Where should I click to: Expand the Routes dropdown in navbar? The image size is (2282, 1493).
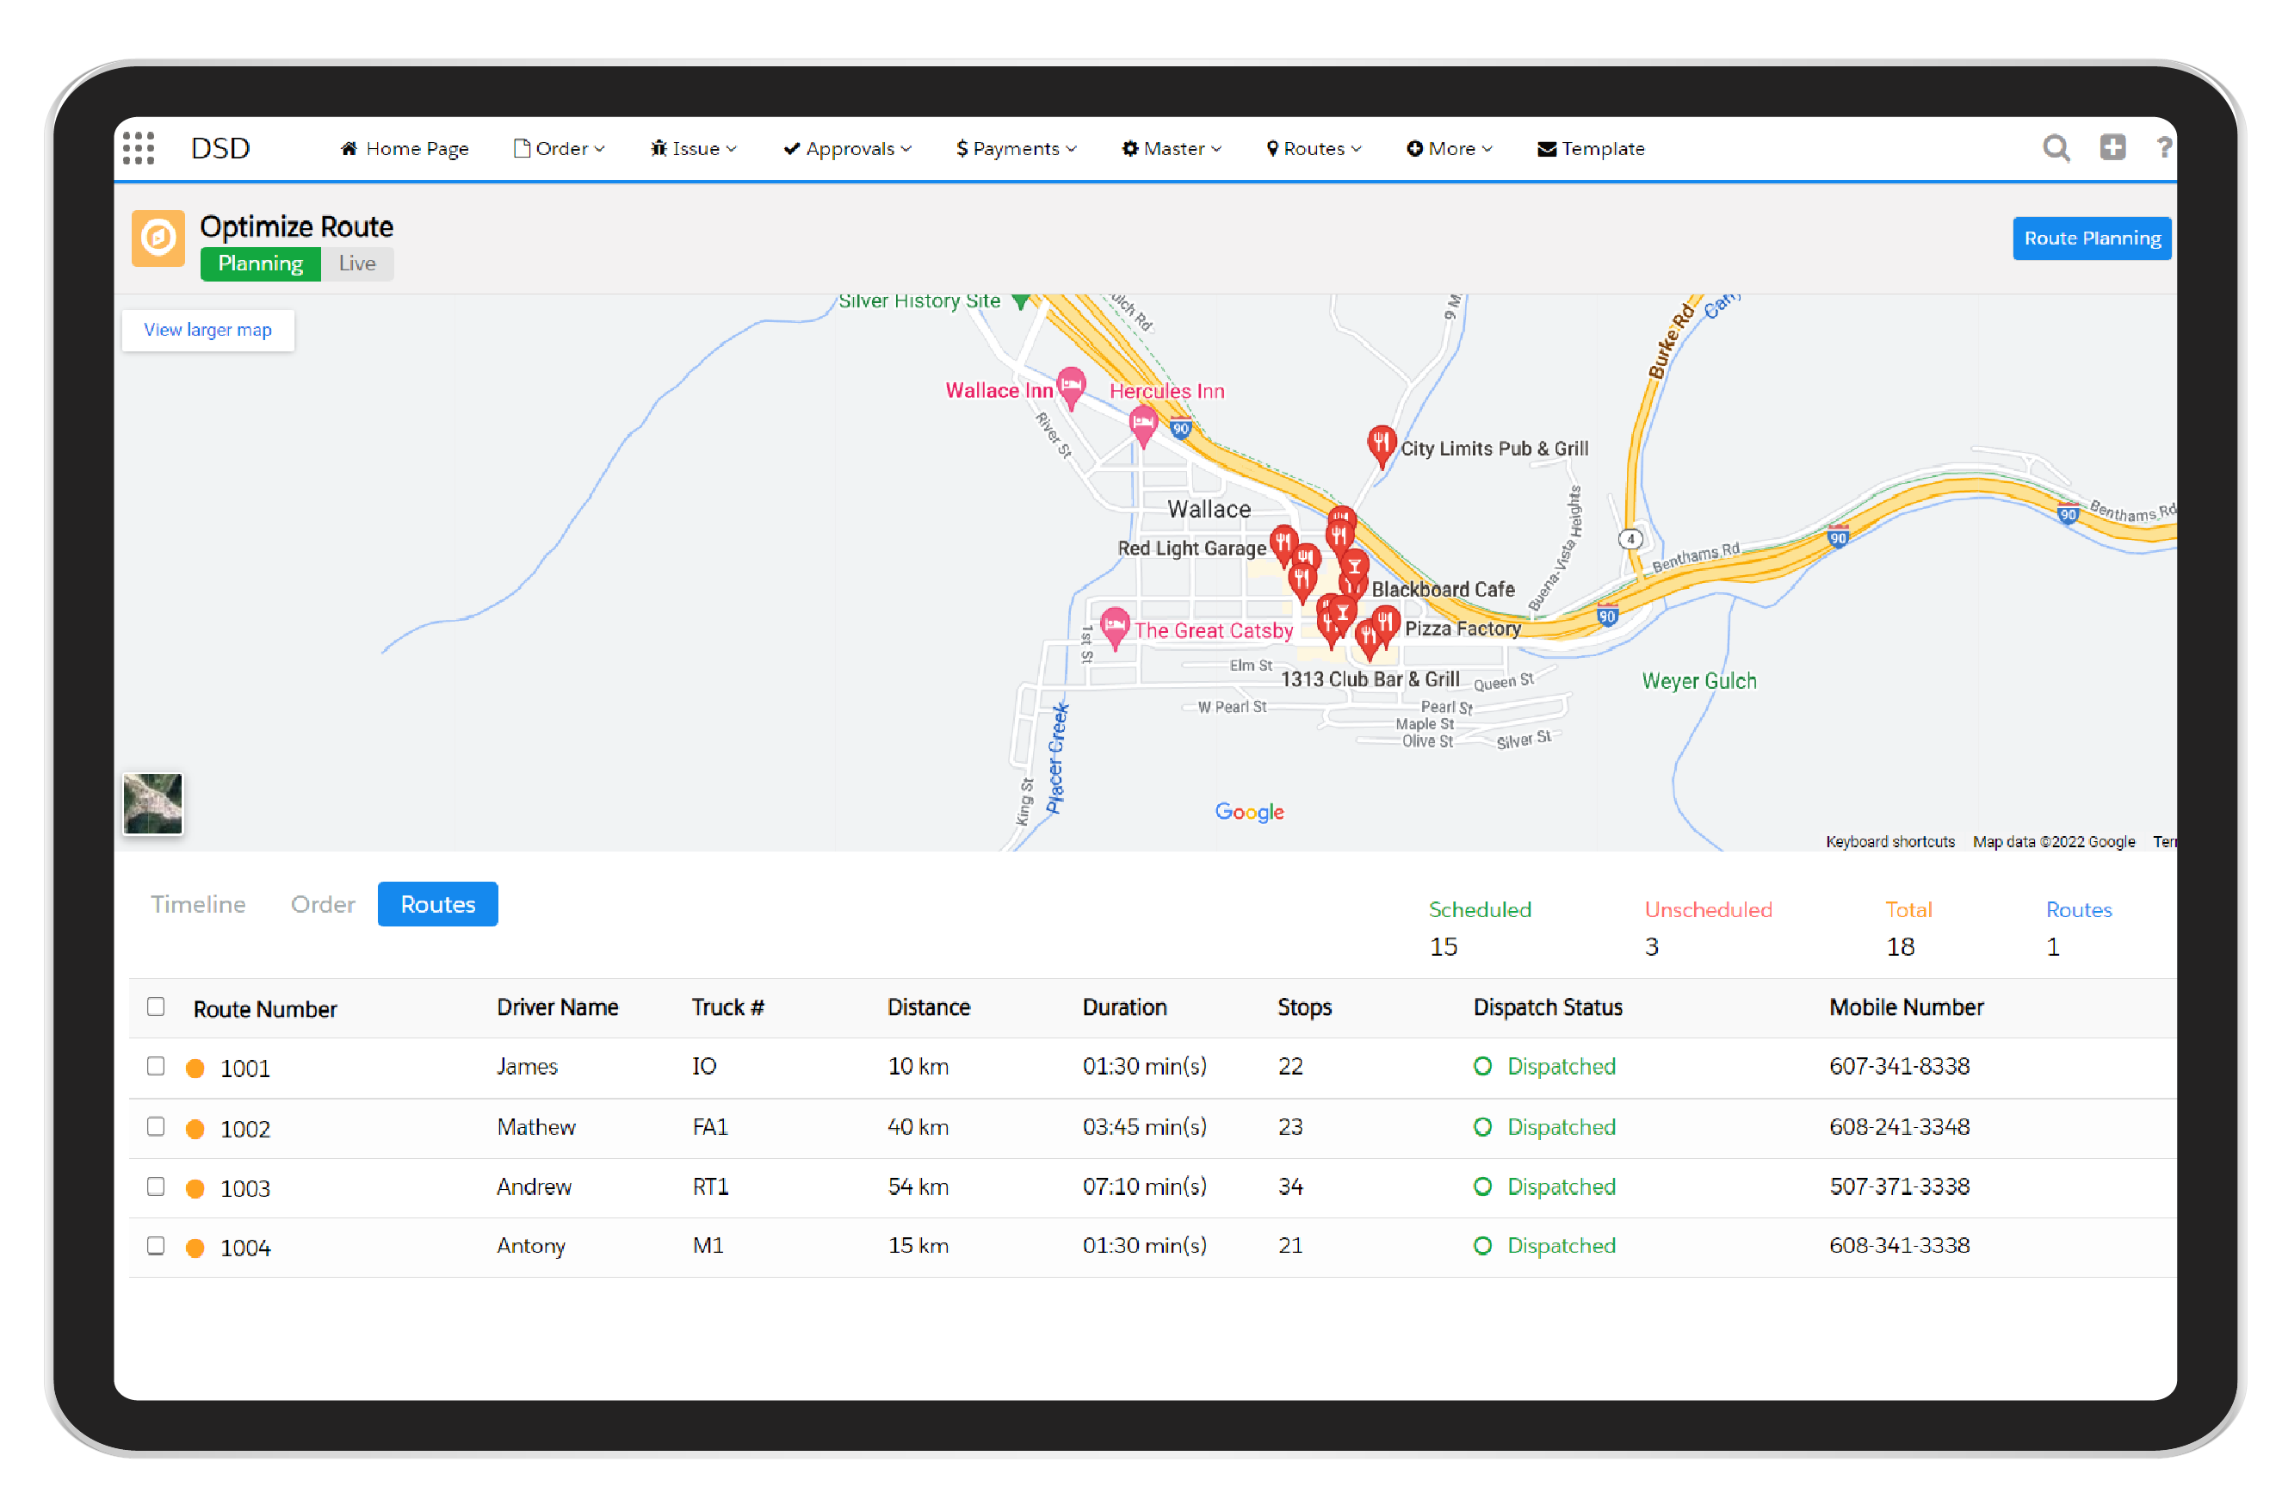(x=1314, y=148)
